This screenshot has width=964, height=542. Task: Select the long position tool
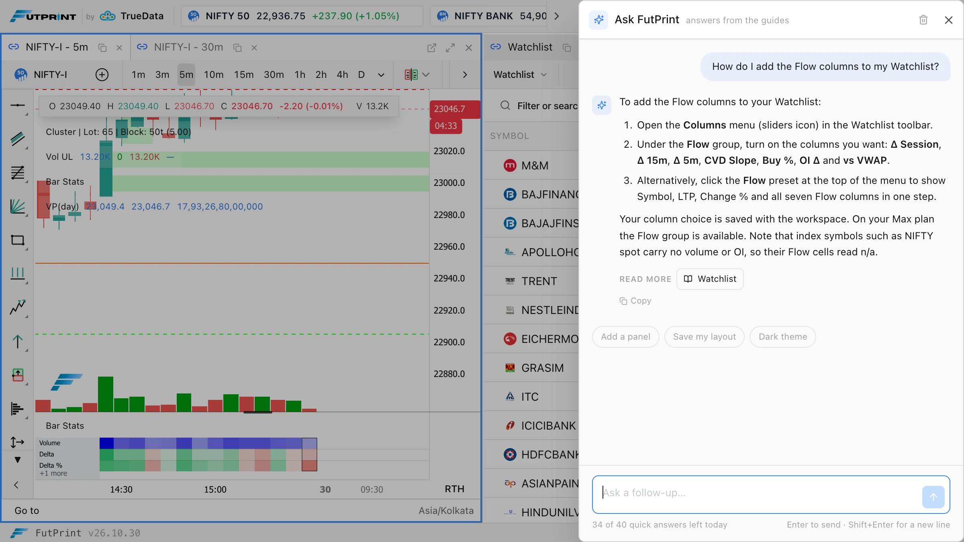coord(18,375)
